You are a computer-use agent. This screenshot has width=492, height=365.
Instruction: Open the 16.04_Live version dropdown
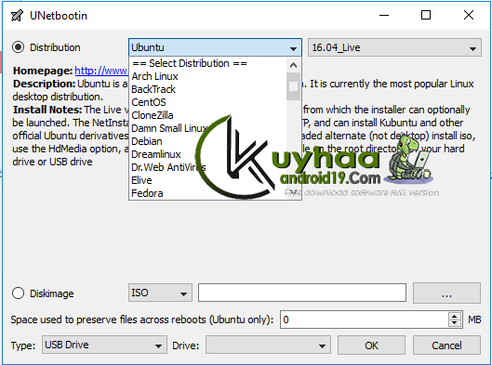(x=394, y=47)
